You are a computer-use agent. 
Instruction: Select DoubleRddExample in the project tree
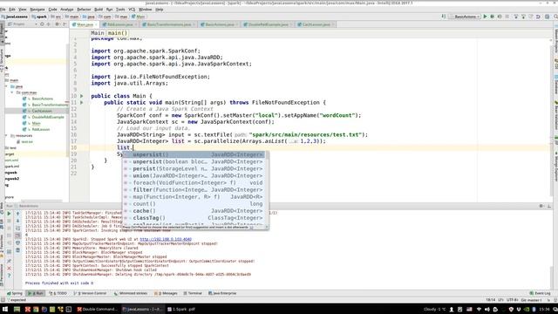[x=48, y=117]
